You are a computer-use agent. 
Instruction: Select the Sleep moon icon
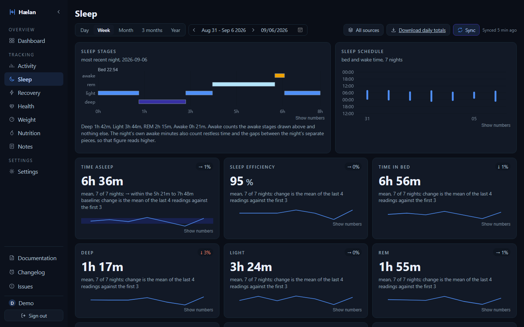[12, 79]
